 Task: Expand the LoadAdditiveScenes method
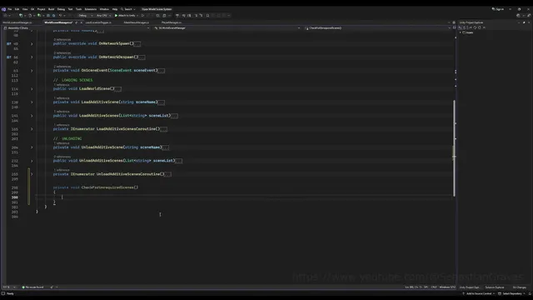[32, 116]
